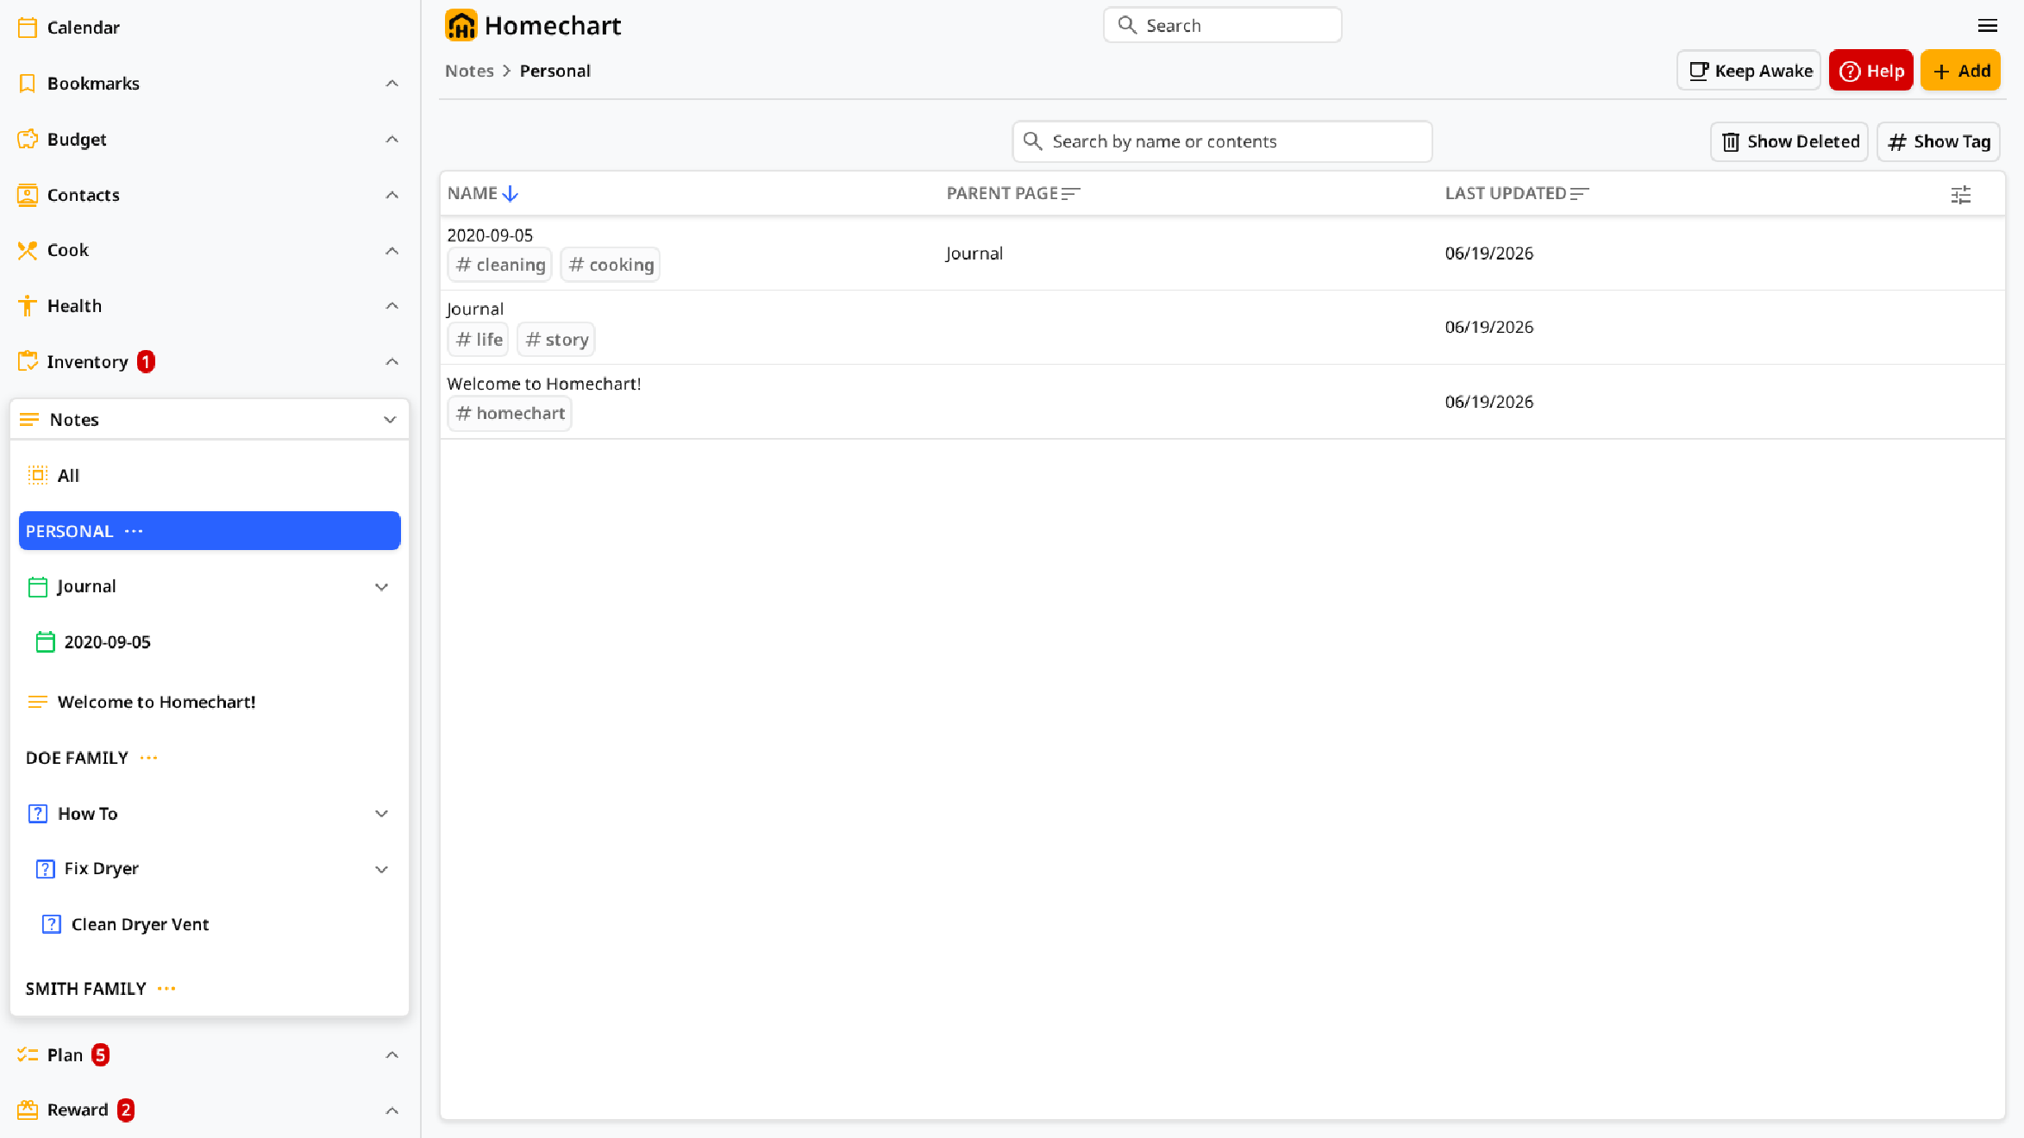Click the How To question icon
This screenshot has width=2024, height=1138.
click(38, 814)
